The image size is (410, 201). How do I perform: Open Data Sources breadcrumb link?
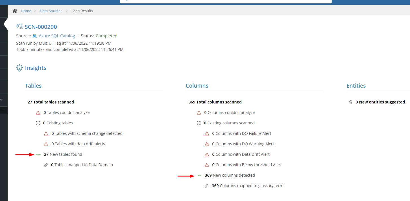(51, 11)
